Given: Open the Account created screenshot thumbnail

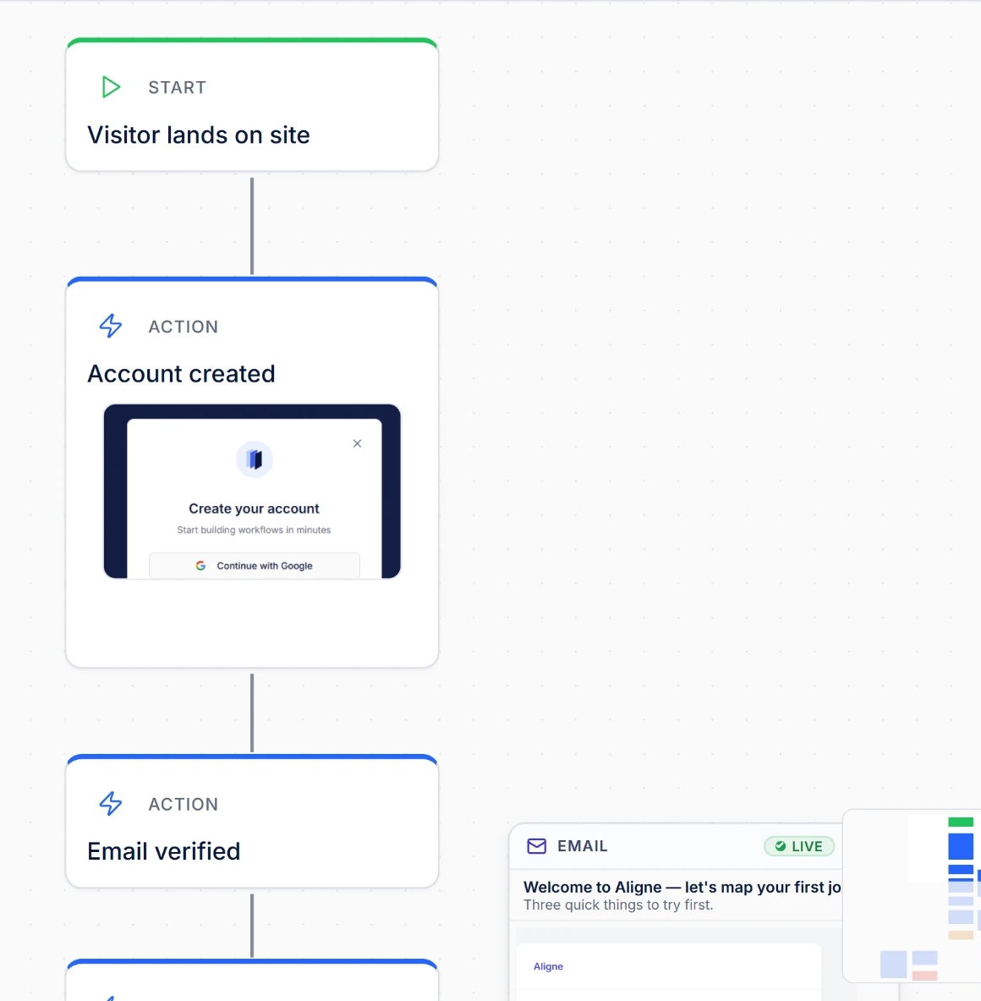Looking at the screenshot, I should 252,491.
